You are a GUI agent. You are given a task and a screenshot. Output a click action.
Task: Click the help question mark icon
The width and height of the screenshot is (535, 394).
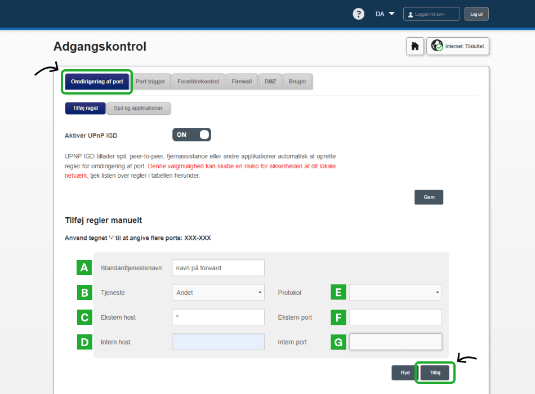(x=358, y=14)
